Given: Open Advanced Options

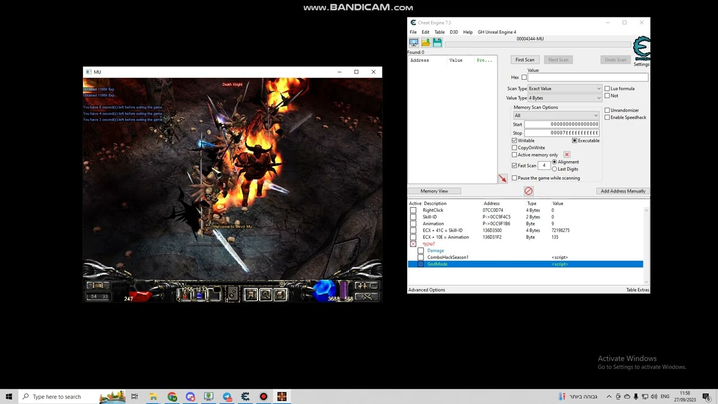Looking at the screenshot, I should [426, 290].
